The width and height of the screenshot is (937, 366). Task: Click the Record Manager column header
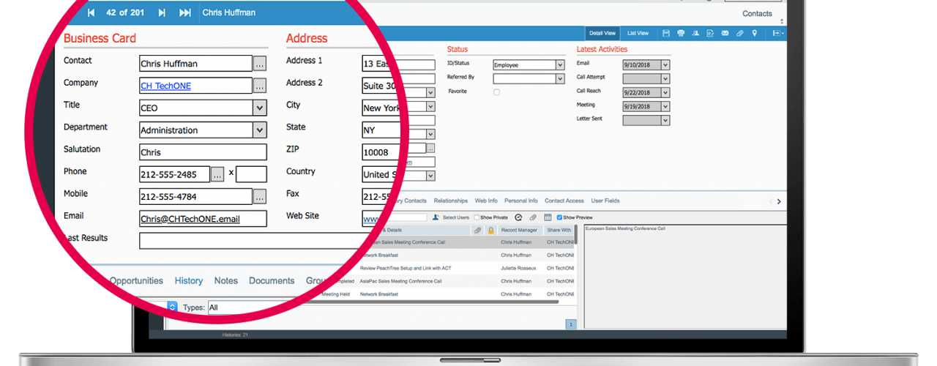[520, 230]
